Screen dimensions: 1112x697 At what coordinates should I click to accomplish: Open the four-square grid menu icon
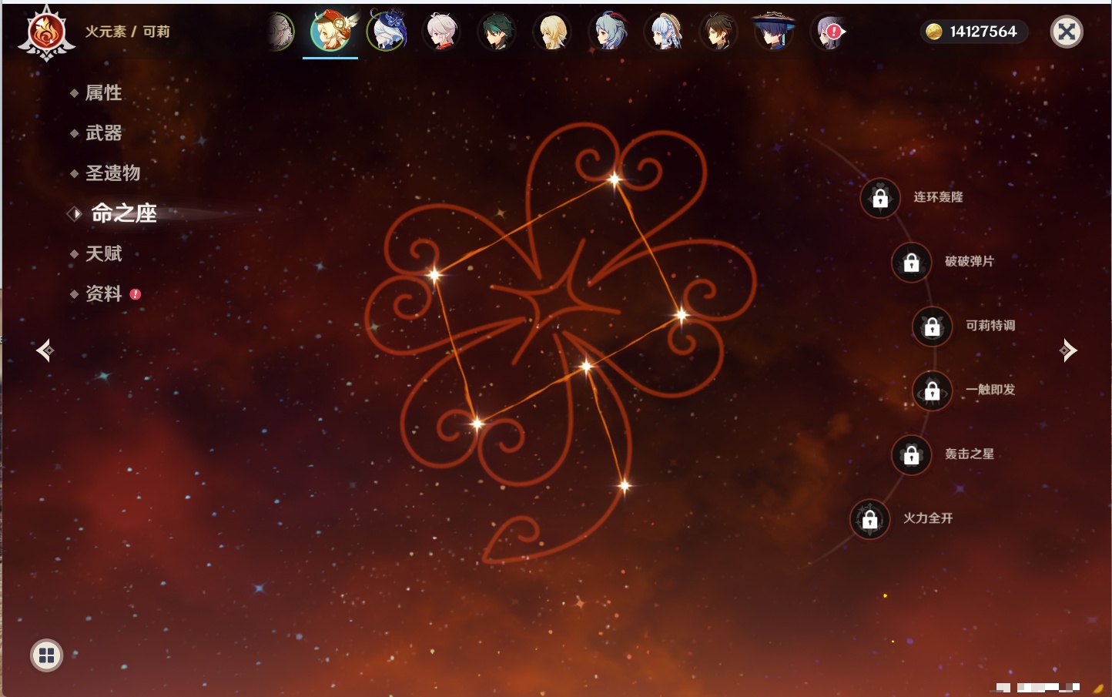46,655
